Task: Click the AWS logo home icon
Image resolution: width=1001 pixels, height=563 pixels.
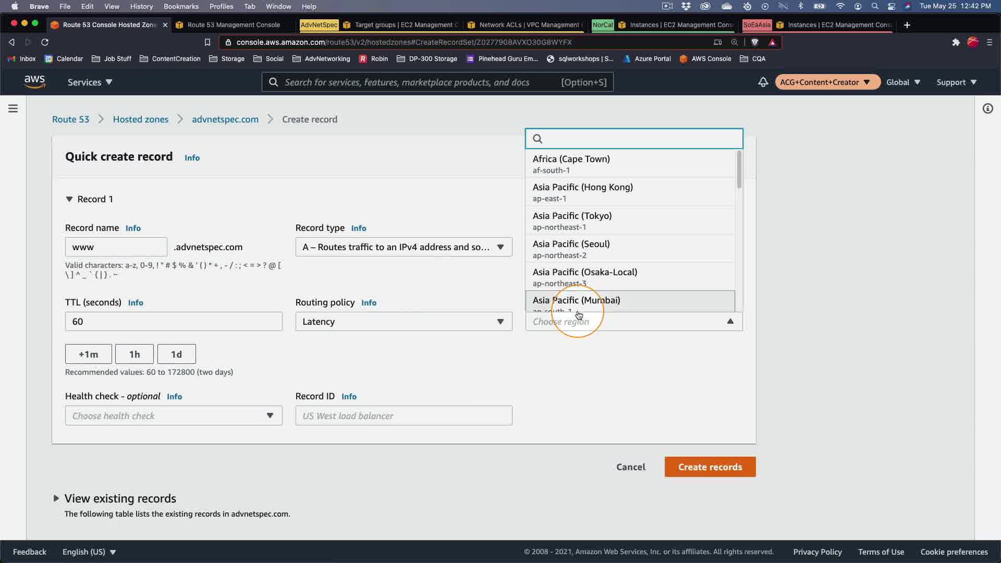Action: [x=34, y=82]
